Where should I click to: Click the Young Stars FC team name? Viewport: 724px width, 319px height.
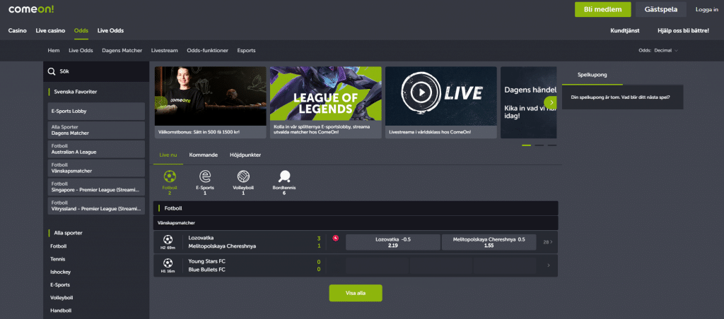pyautogui.click(x=207, y=261)
